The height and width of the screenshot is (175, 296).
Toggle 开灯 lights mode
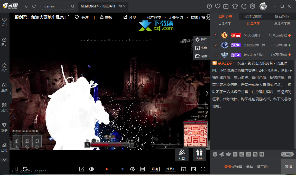201,40
